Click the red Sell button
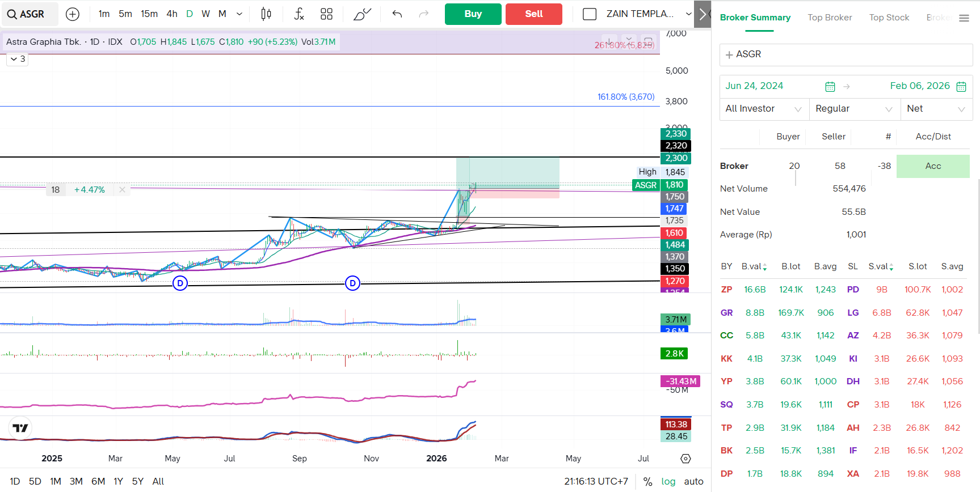The height and width of the screenshot is (492, 980). (x=534, y=14)
